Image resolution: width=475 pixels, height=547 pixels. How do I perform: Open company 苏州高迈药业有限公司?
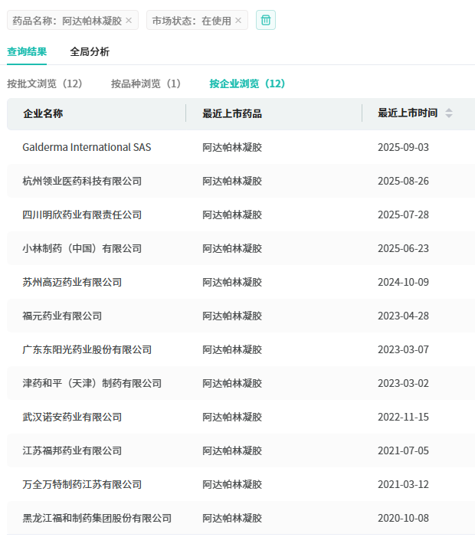pyautogui.click(x=72, y=282)
